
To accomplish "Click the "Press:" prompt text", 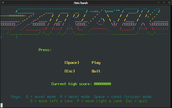I will click(x=45, y=50).
